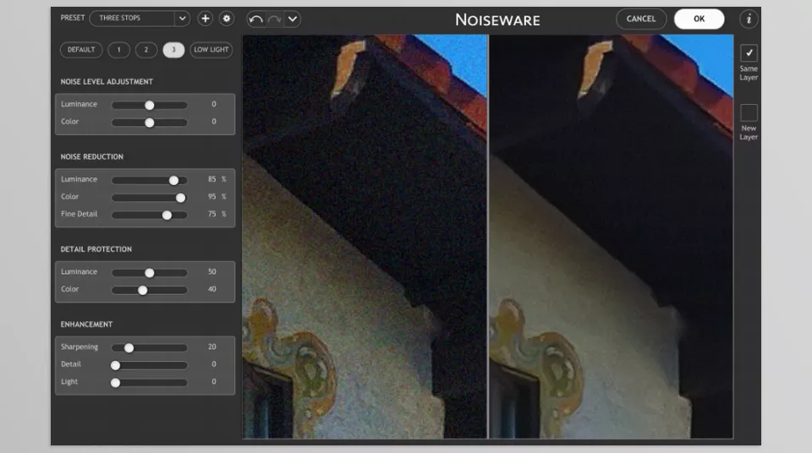Select preset level 1
The image size is (812, 453).
(118, 50)
